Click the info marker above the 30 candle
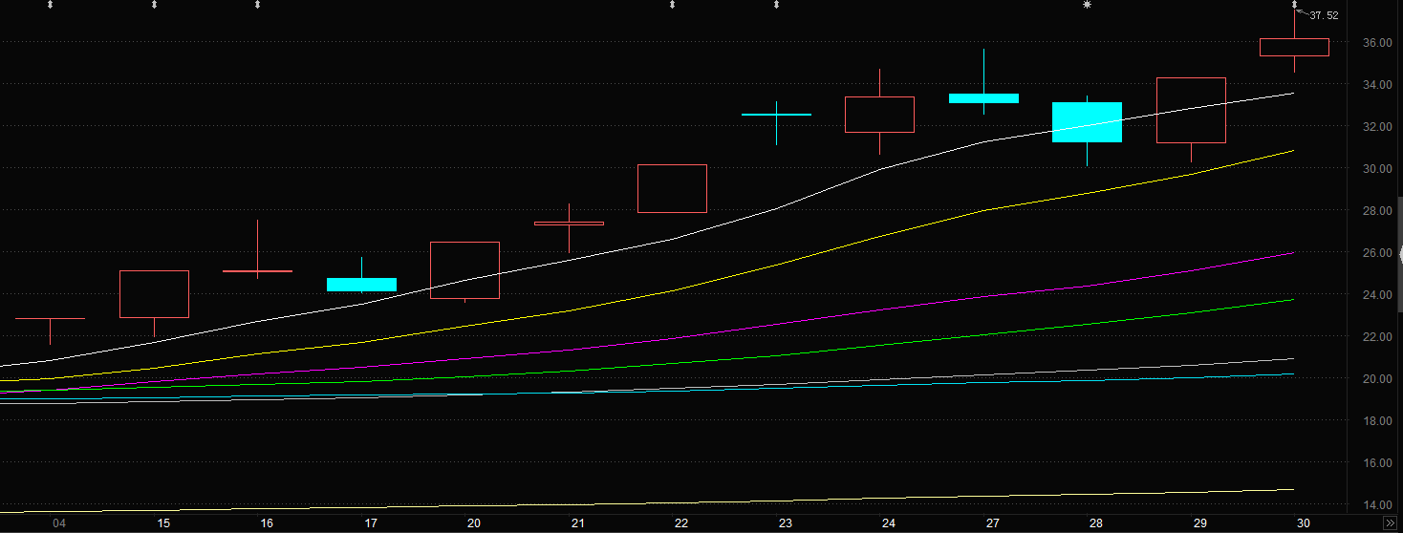The width and height of the screenshot is (1403, 533). pos(1295,5)
